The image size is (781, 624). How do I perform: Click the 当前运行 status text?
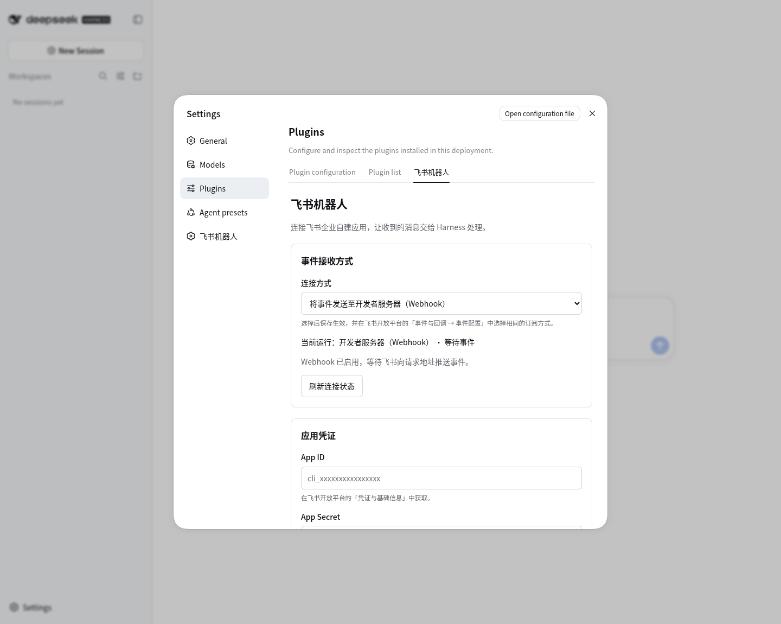tap(388, 342)
